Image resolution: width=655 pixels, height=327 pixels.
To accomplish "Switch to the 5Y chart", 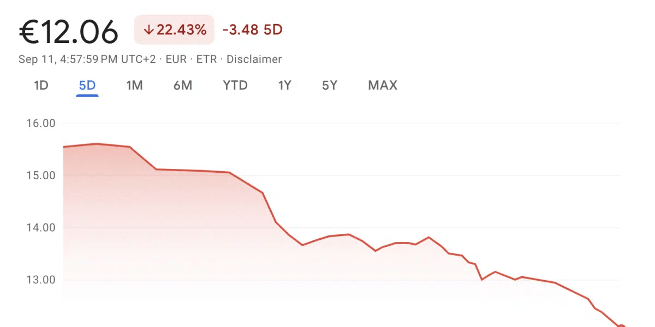I will [329, 86].
